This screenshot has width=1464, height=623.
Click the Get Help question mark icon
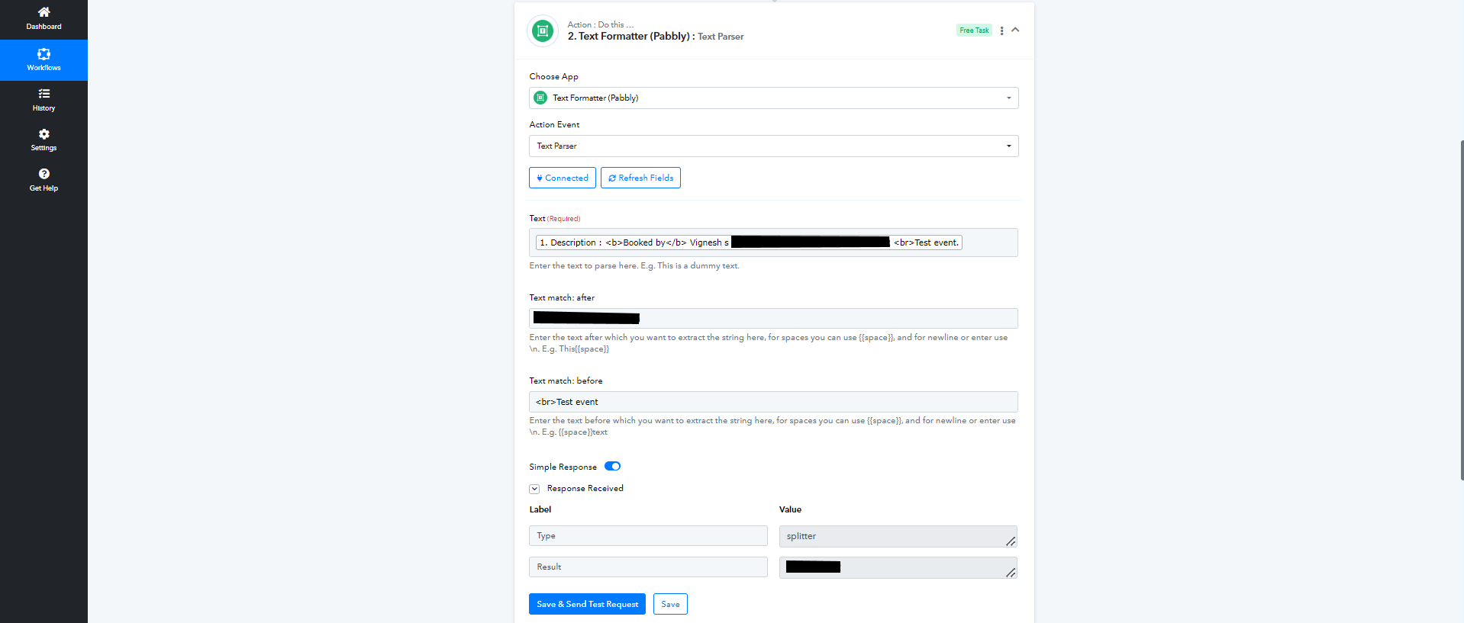tap(44, 174)
